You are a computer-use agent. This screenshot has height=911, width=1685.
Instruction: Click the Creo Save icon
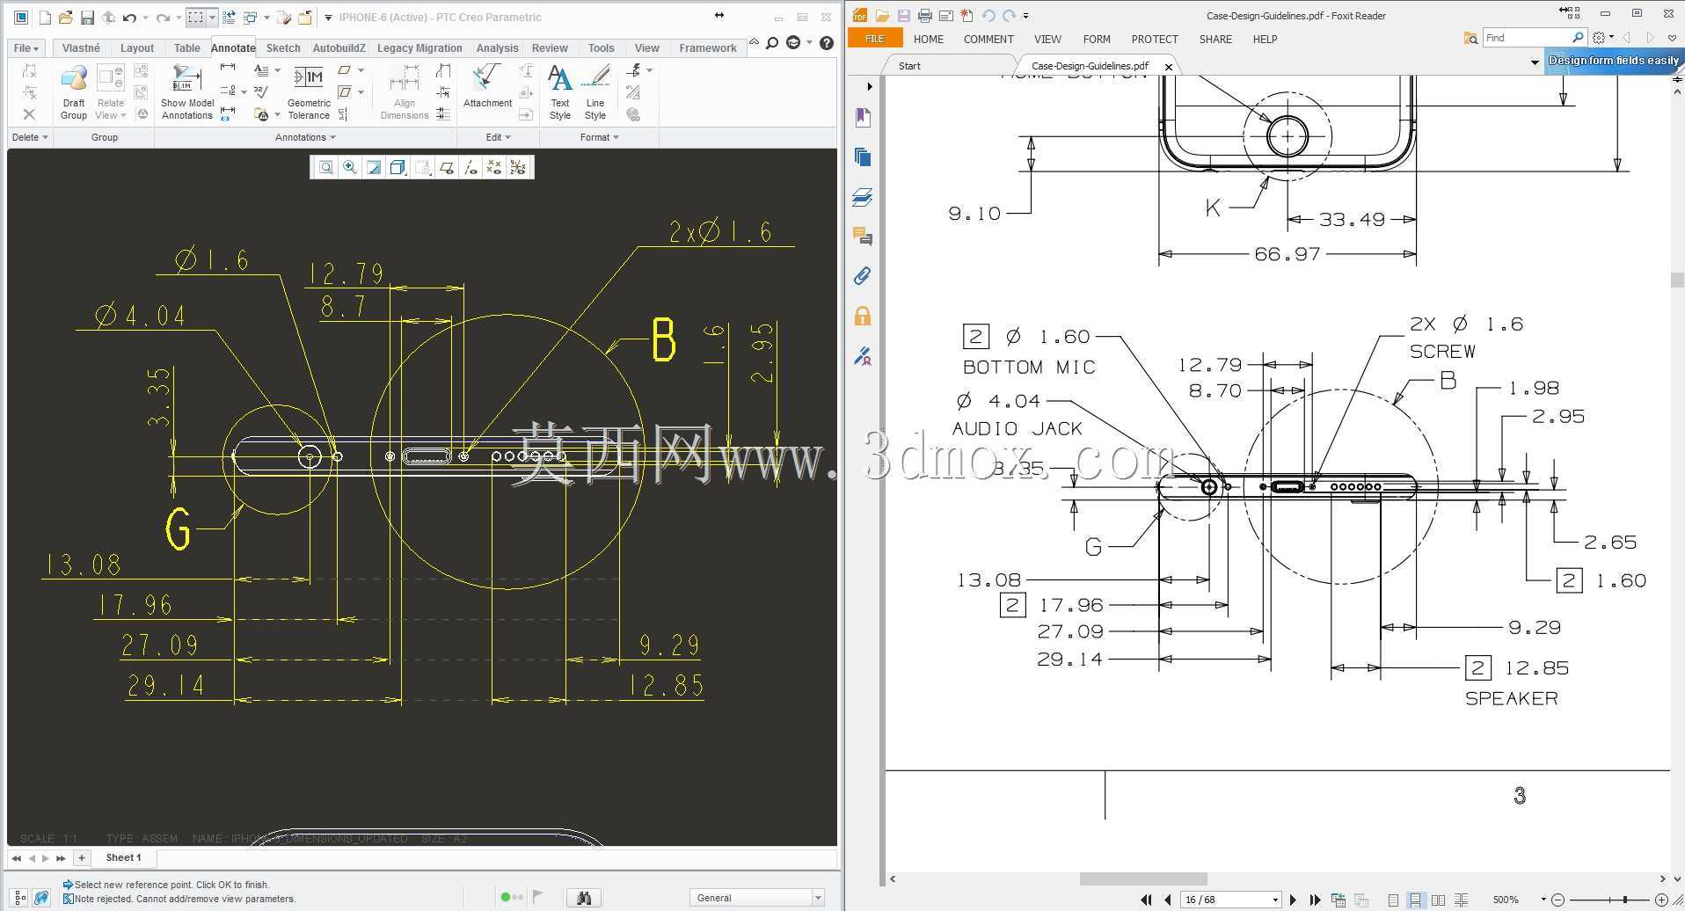[x=87, y=18]
